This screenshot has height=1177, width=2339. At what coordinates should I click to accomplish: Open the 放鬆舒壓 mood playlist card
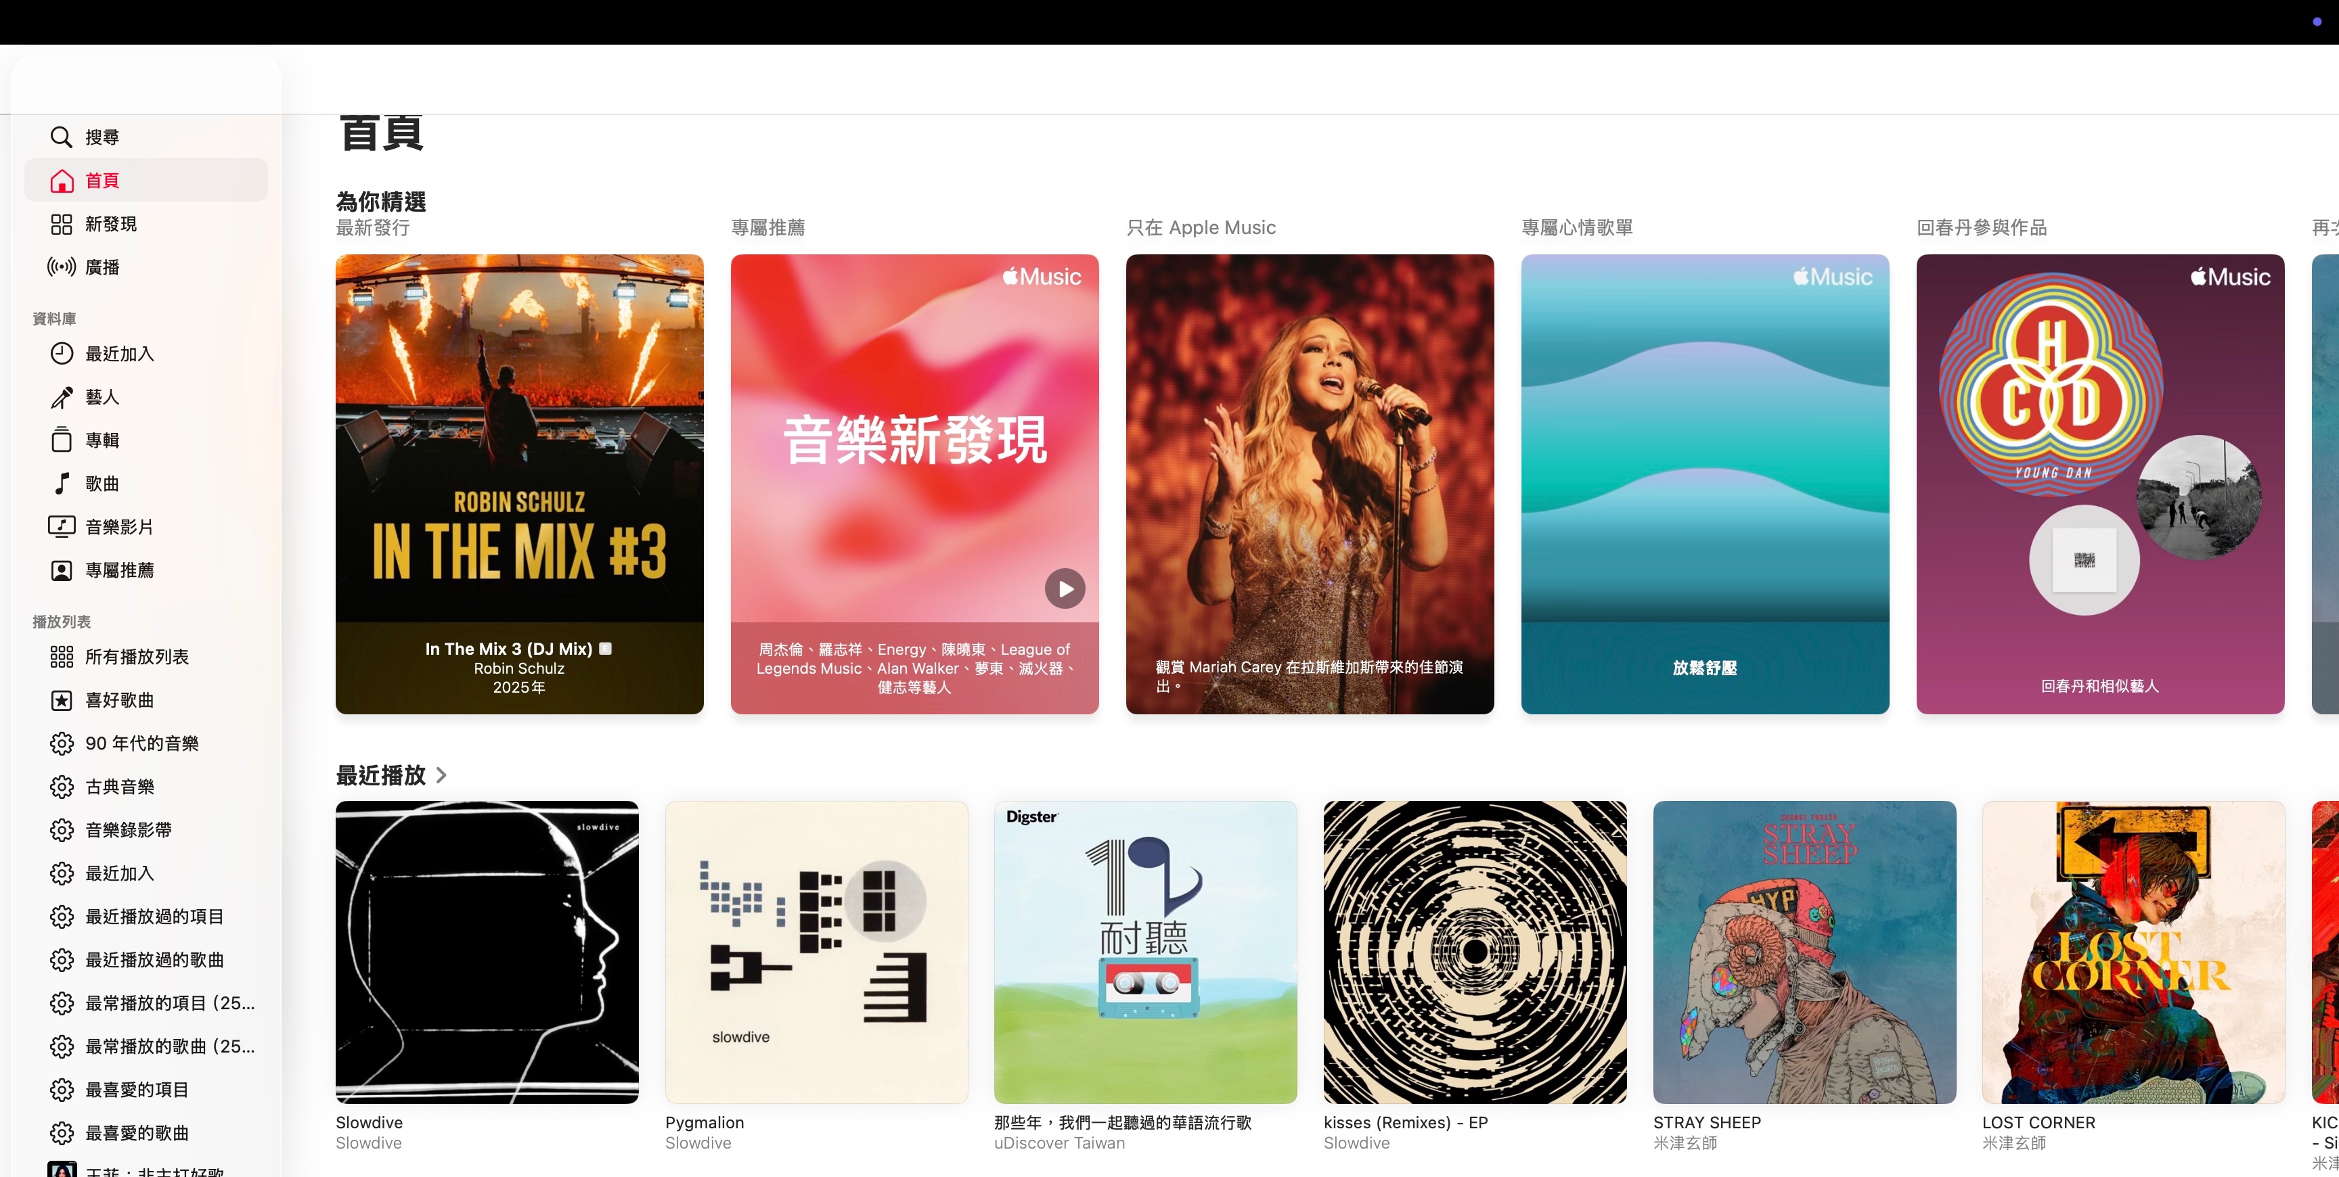coord(1704,484)
